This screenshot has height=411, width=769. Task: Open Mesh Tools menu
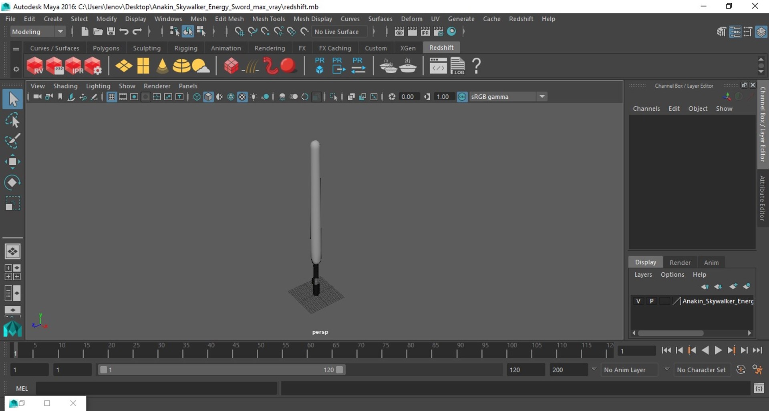(x=268, y=19)
